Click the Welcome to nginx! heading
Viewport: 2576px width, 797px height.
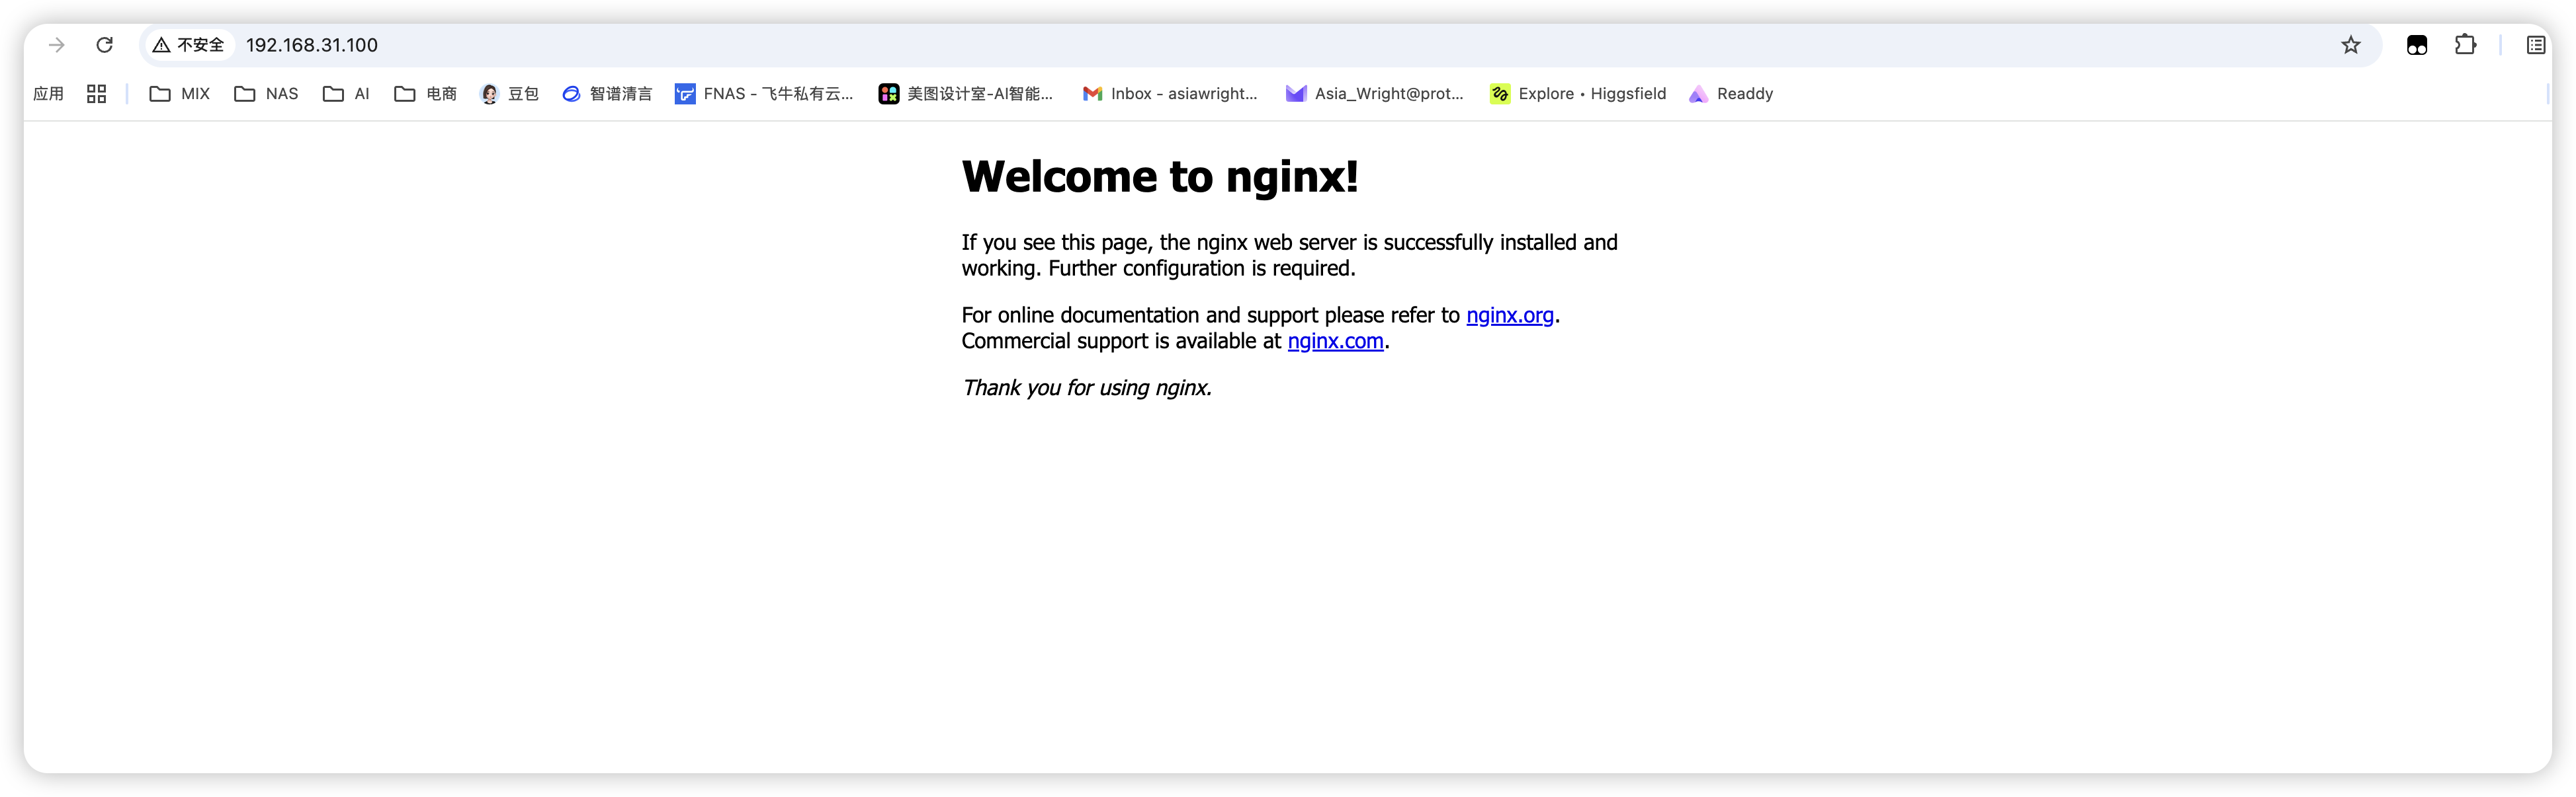coord(1160,176)
